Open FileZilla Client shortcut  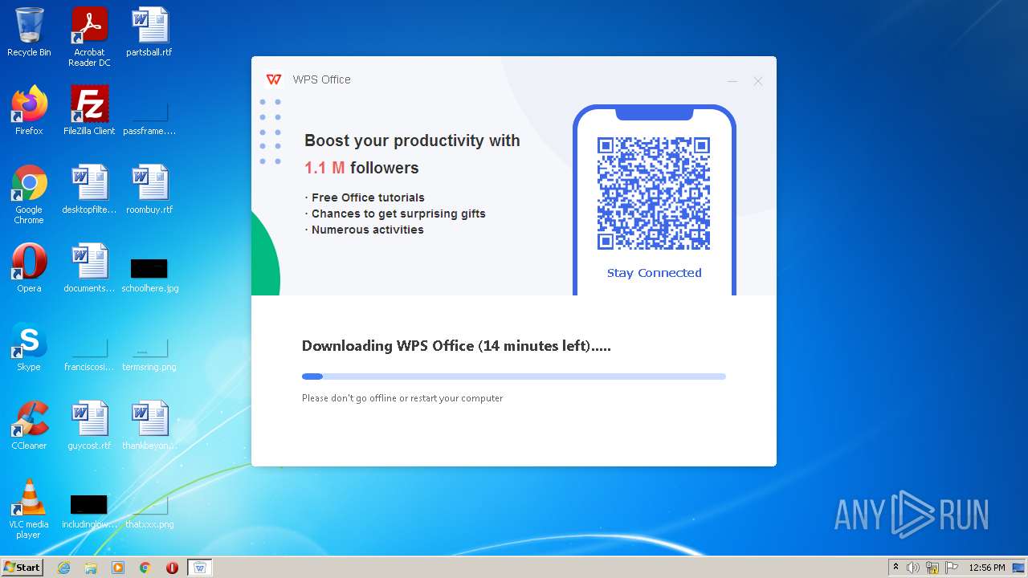(x=89, y=111)
